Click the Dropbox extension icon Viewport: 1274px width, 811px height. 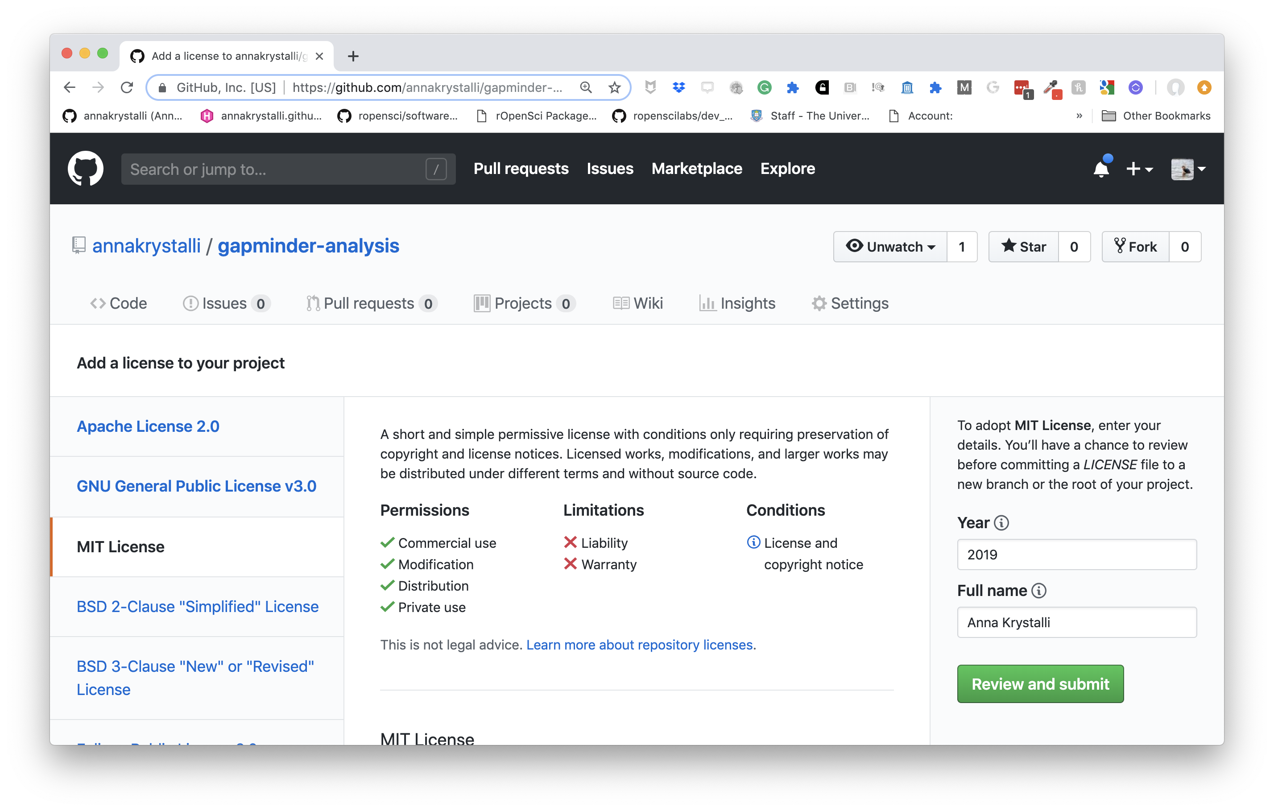(x=679, y=87)
